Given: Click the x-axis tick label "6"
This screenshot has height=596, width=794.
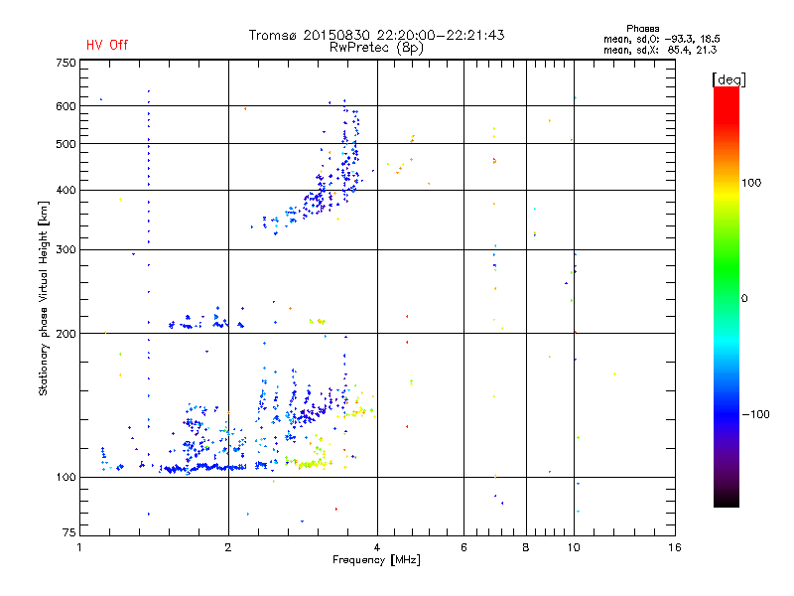Looking at the screenshot, I should (463, 547).
